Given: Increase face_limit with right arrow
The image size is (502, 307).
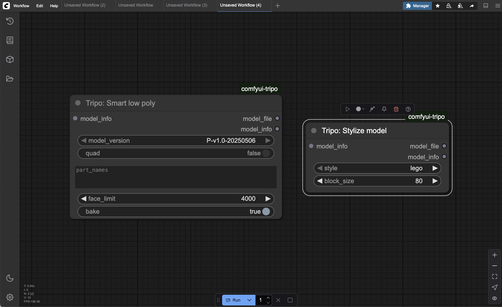Looking at the screenshot, I should click(268, 199).
